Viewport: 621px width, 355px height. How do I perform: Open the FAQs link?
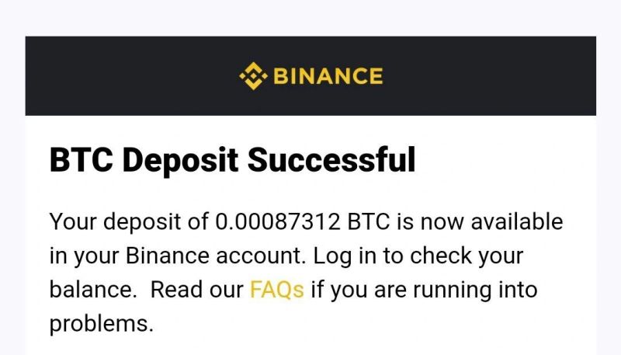[276, 290]
